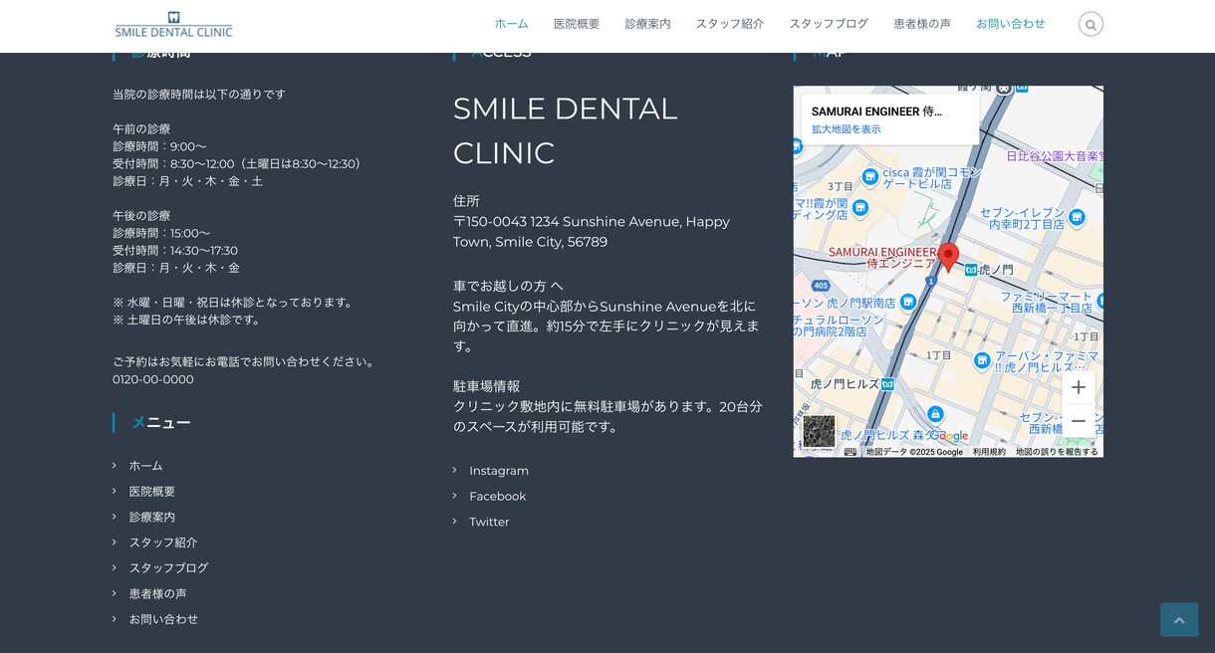Open 患者様の声 in the header navigation
This screenshot has height=653, width=1215.
pos(922,24)
